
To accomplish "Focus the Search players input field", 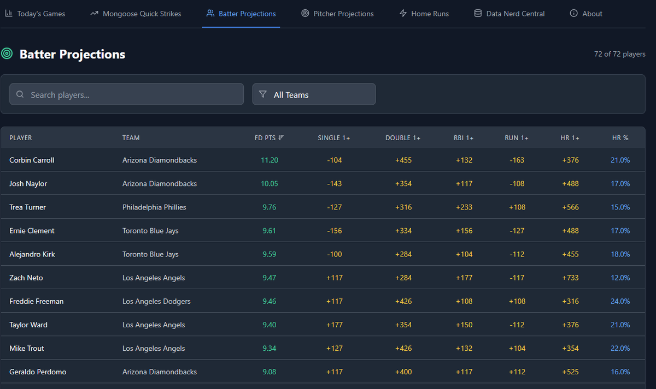I will [126, 94].
